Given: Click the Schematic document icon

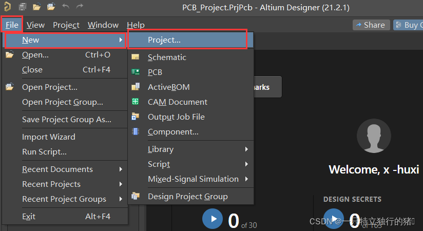Looking at the screenshot, I should (135, 57).
